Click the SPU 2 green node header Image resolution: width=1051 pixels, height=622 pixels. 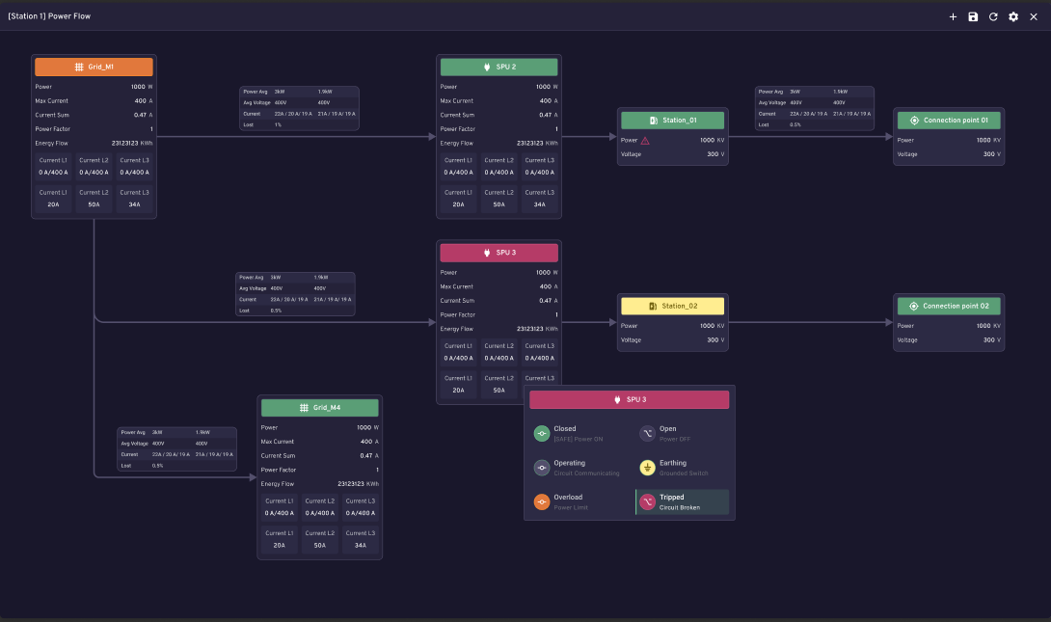pos(499,68)
